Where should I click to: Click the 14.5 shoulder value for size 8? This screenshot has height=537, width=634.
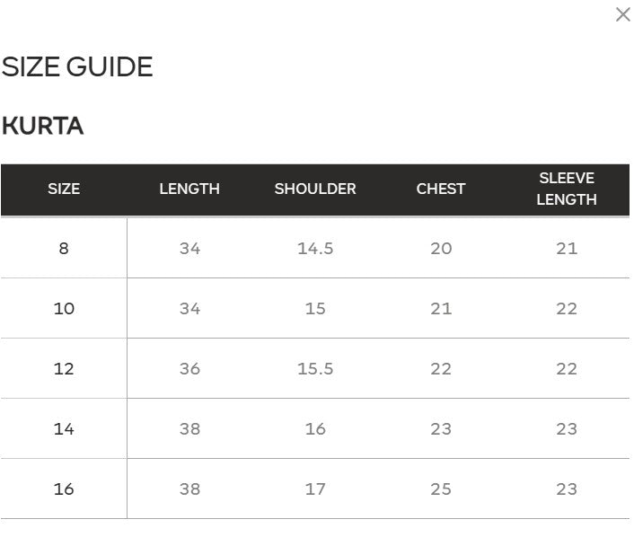click(x=315, y=249)
